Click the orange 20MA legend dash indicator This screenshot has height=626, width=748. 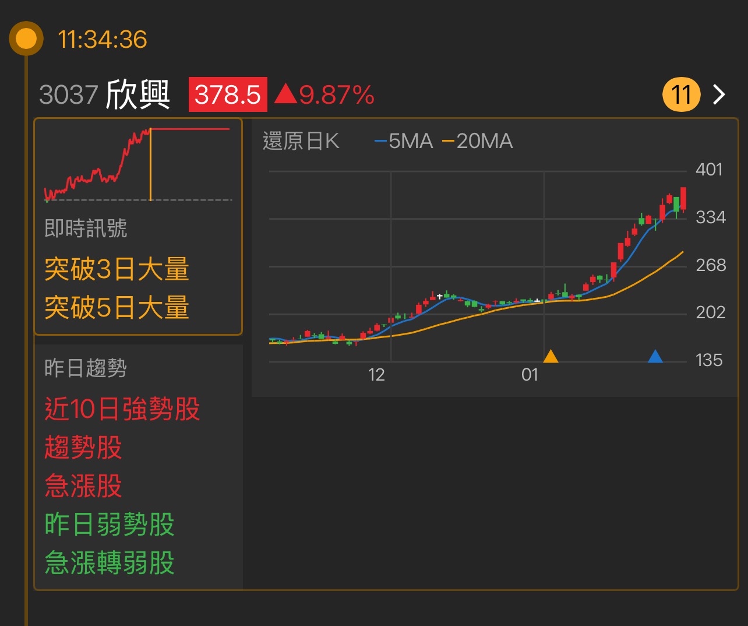449,140
